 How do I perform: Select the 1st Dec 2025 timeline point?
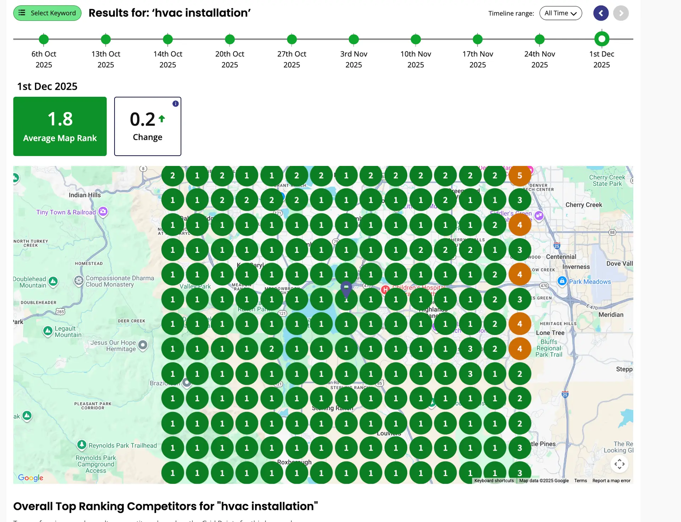(602, 39)
